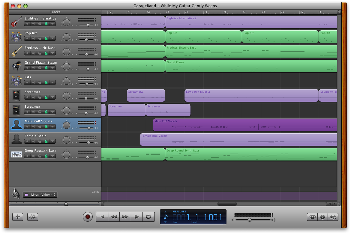Screen dimensions: 351x234
Task: Click measure 75 in the timeline ruler
Action: (x=206, y=12)
